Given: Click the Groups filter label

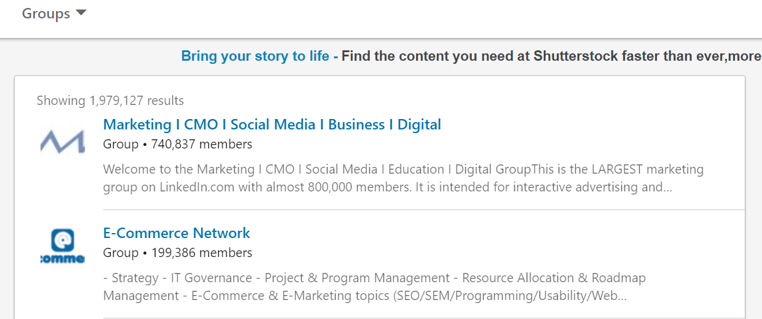Looking at the screenshot, I should tap(46, 13).
